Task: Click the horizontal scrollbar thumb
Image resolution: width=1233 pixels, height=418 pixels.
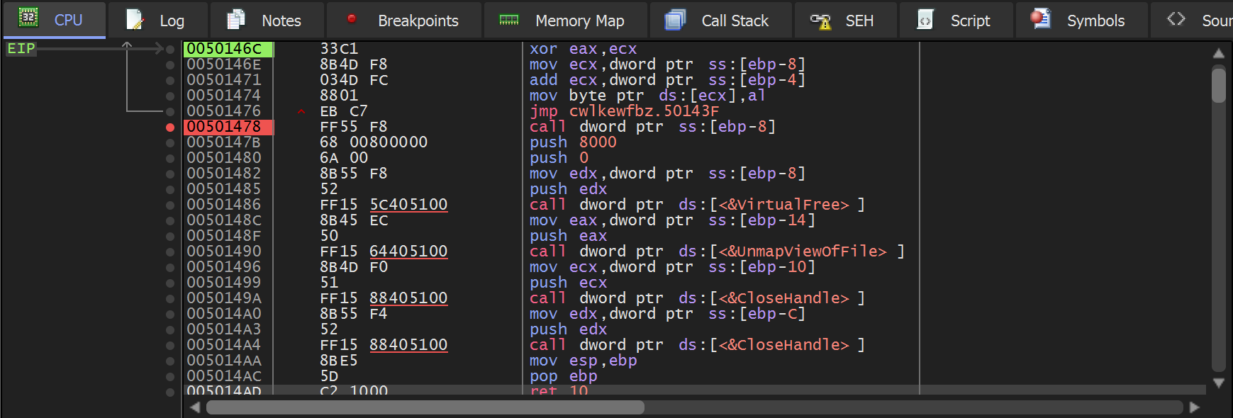Action: (425, 407)
